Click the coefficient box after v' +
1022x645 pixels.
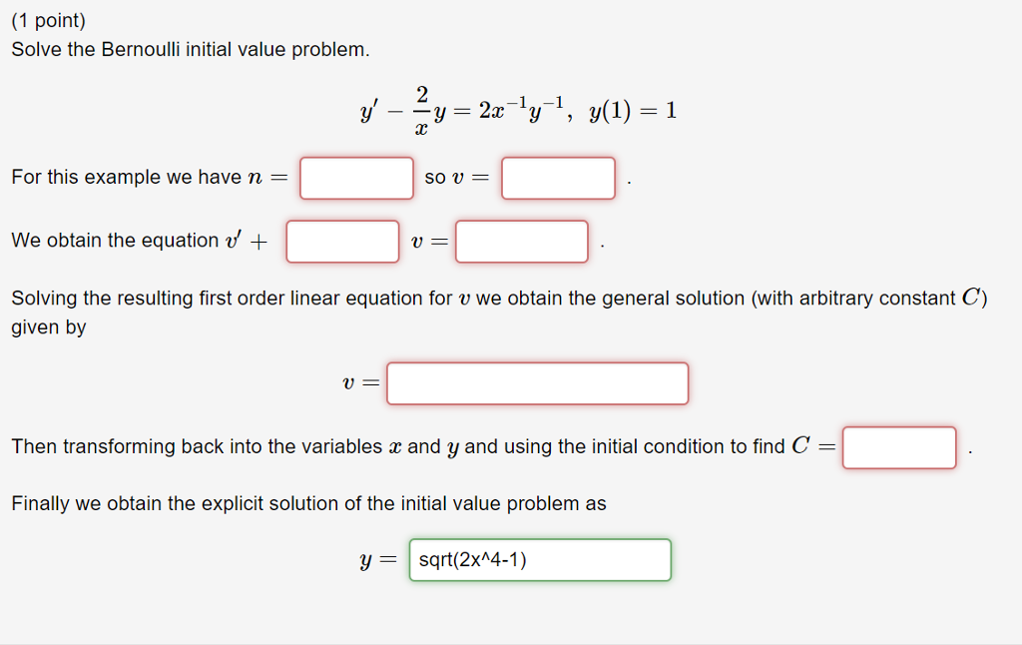click(x=342, y=242)
